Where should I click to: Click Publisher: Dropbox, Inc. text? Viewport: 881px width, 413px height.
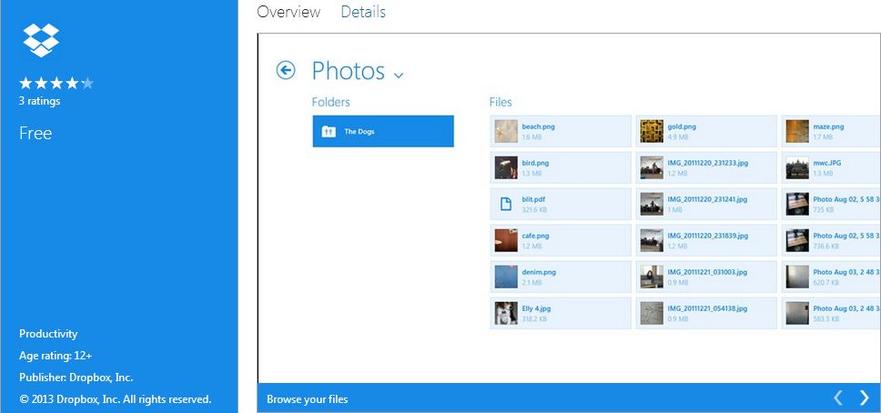pos(76,378)
